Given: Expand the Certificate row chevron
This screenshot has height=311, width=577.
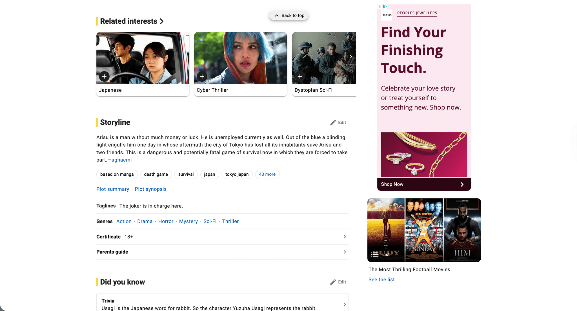Looking at the screenshot, I should [x=345, y=237].
